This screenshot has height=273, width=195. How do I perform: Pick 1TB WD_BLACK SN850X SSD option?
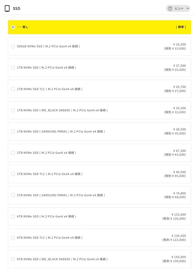[13, 110]
